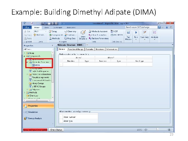This screenshot has height=141, width=188.
Task: Switch to the Resources ribbon tab
Action: (x=71, y=27)
